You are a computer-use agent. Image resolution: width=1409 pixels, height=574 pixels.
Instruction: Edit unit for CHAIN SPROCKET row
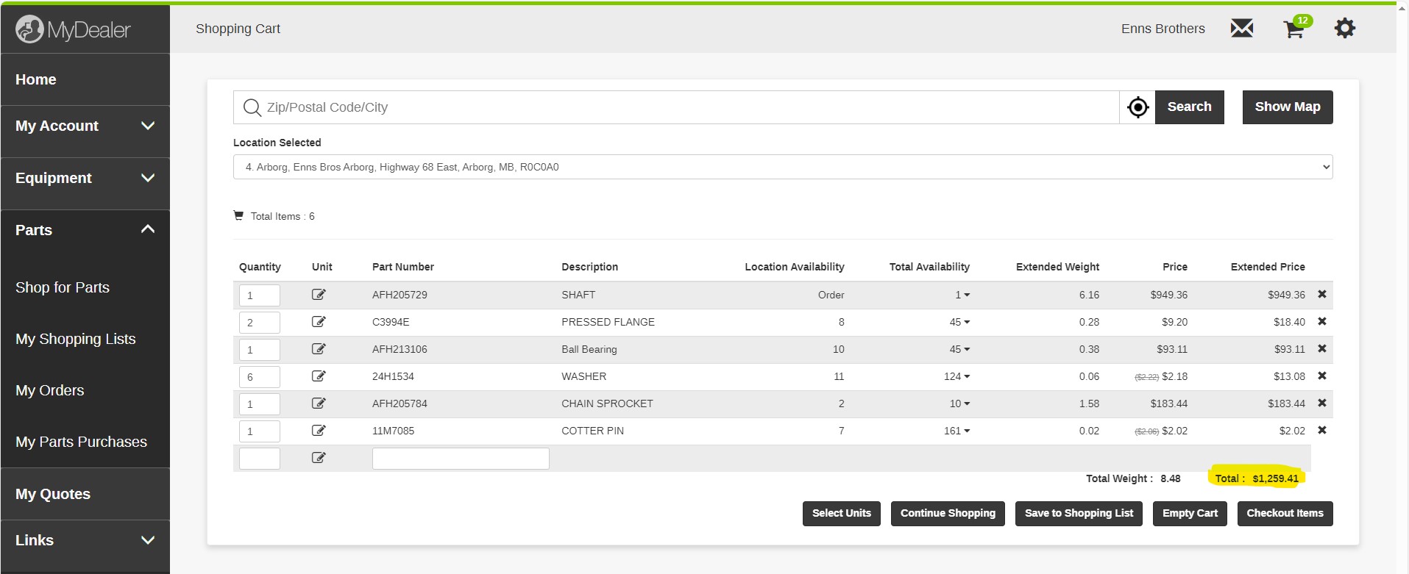[319, 403]
